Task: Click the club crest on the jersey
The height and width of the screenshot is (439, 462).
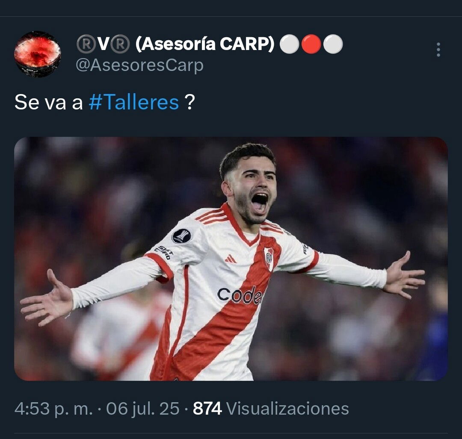Action: (x=269, y=259)
